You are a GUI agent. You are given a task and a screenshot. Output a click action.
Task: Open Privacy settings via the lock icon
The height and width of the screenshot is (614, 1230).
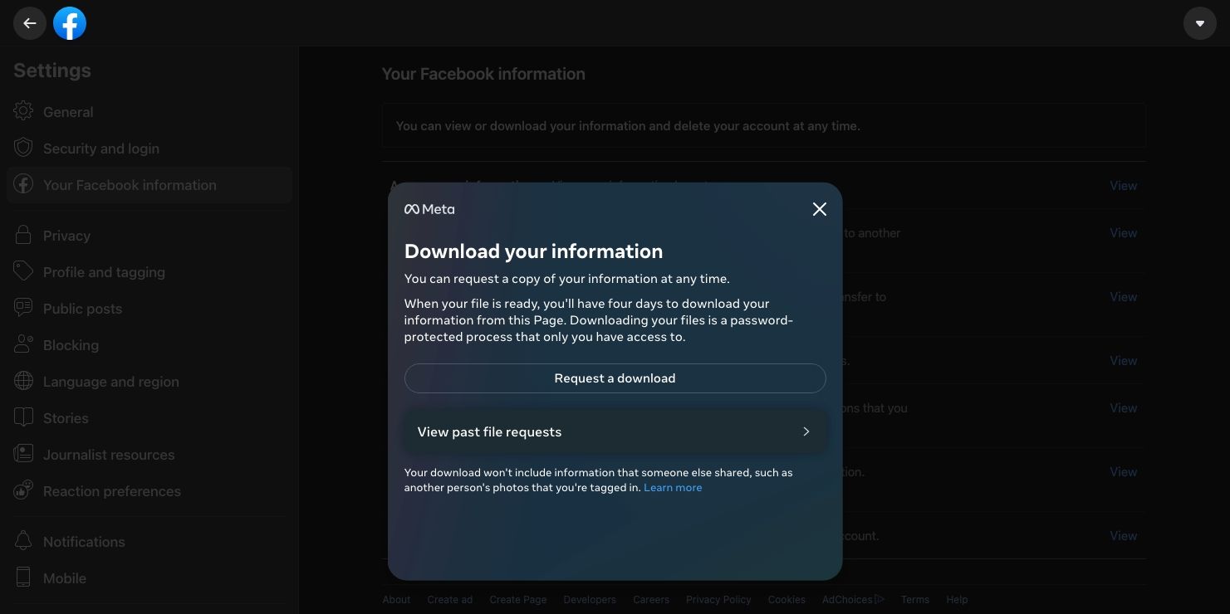(23, 236)
